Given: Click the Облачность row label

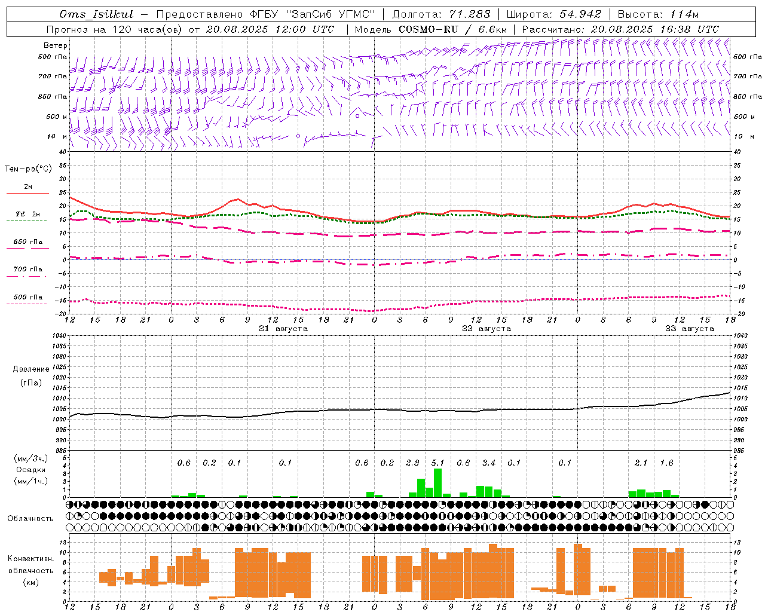Looking at the screenshot, I should coord(30,519).
